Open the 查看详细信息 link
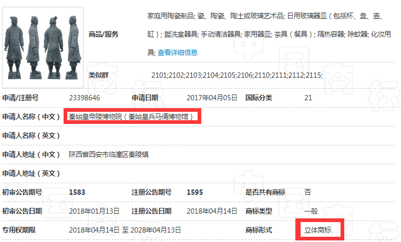 click(178, 52)
